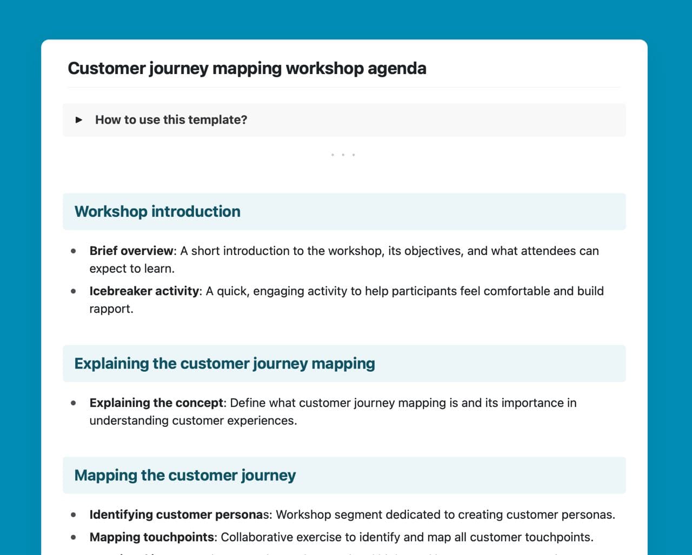This screenshot has height=555, width=692.
Task: Select the 'Explaining the customer journey mapping' heading
Action: (x=224, y=364)
